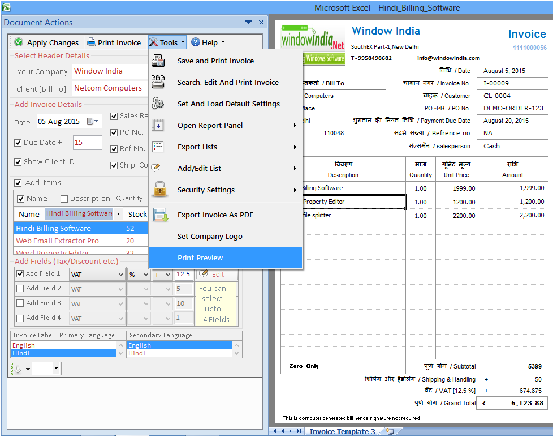The image size is (553, 437).
Task: Click the insert new worksheet icon
Action: [x=390, y=431]
